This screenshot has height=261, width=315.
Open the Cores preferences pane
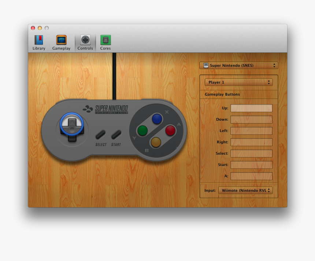(105, 43)
